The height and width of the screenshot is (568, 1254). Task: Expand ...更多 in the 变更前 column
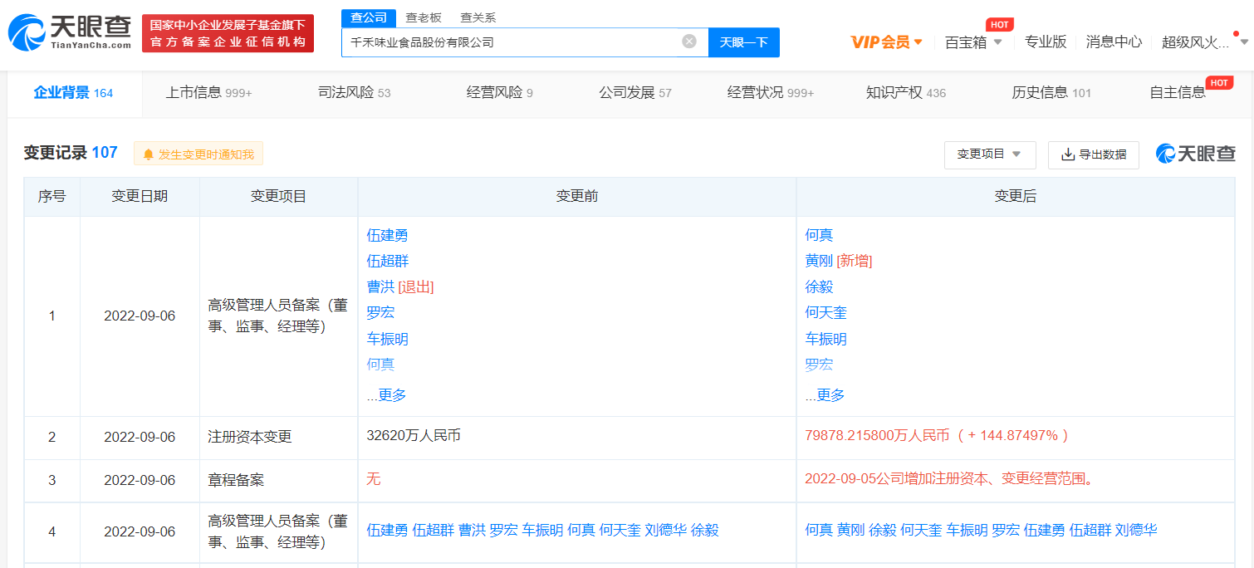387,395
